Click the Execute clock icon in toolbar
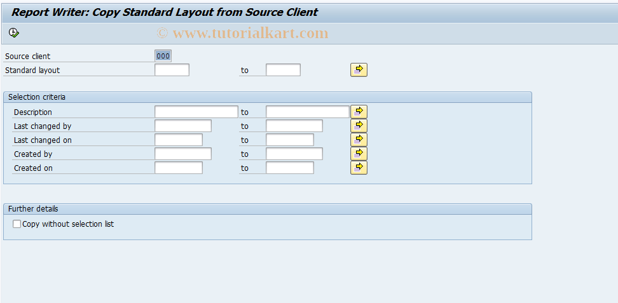 14,32
